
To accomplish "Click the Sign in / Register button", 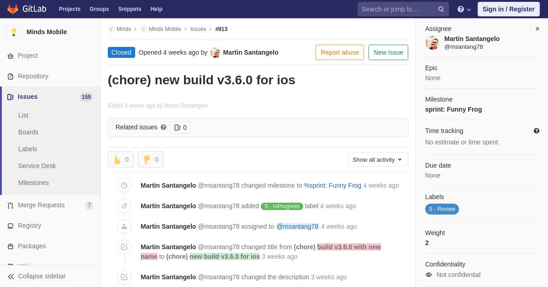I will (508, 9).
